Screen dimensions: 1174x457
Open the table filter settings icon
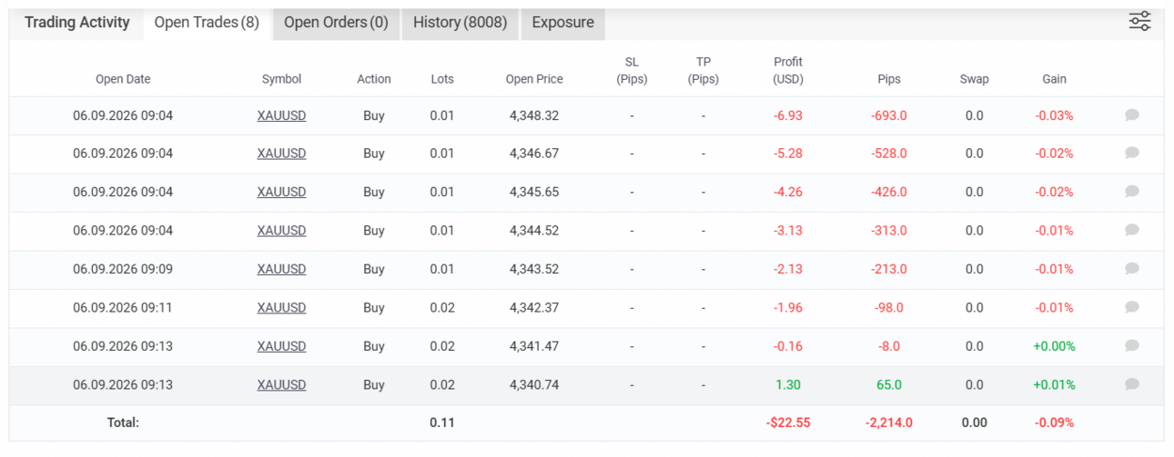[1139, 21]
